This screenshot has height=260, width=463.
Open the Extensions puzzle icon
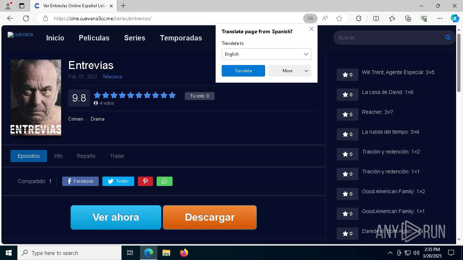[358, 18]
